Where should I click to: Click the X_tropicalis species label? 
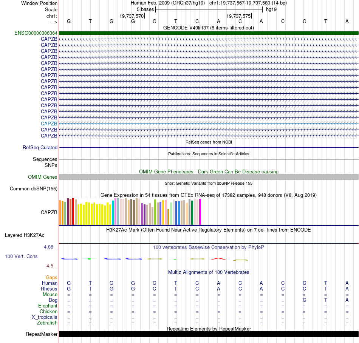pos(45,317)
